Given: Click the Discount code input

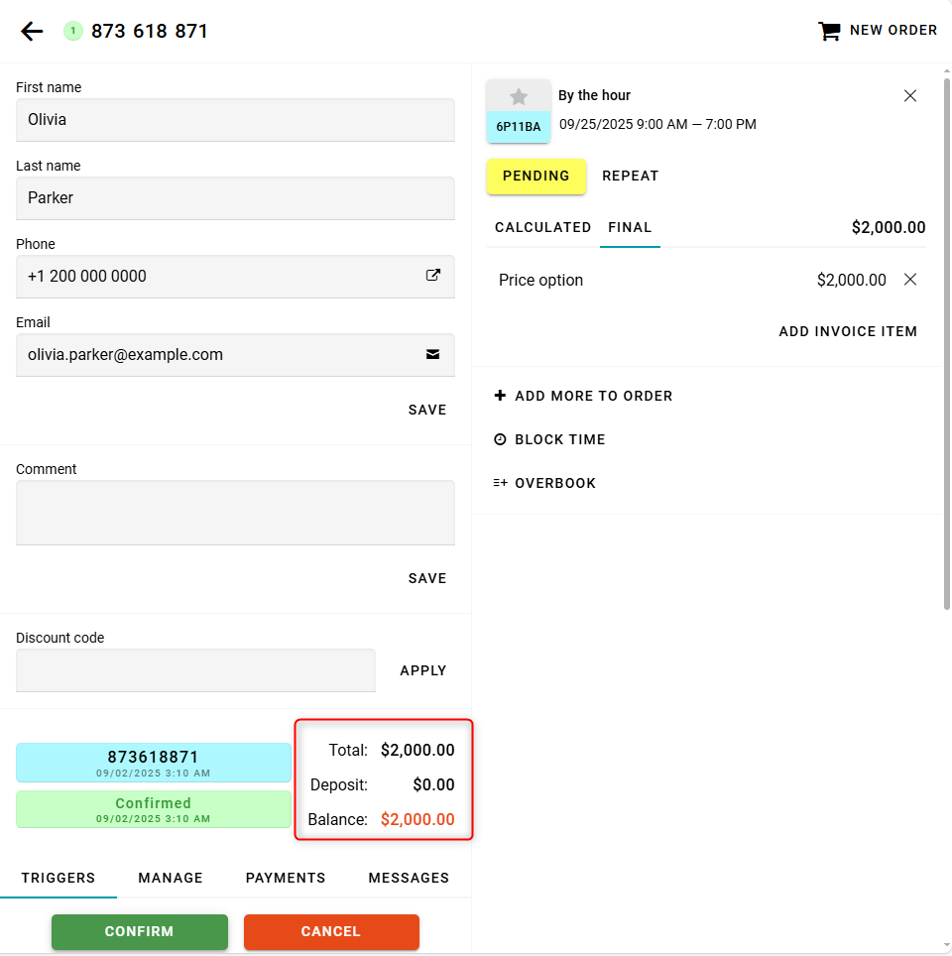Looking at the screenshot, I should (195, 670).
